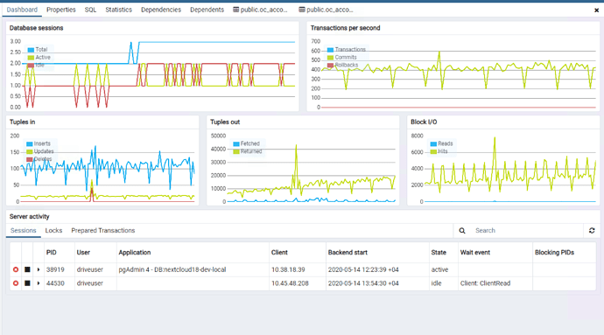Click the Active legend swatch in Database sessions
The image size is (604, 335).
[31, 58]
